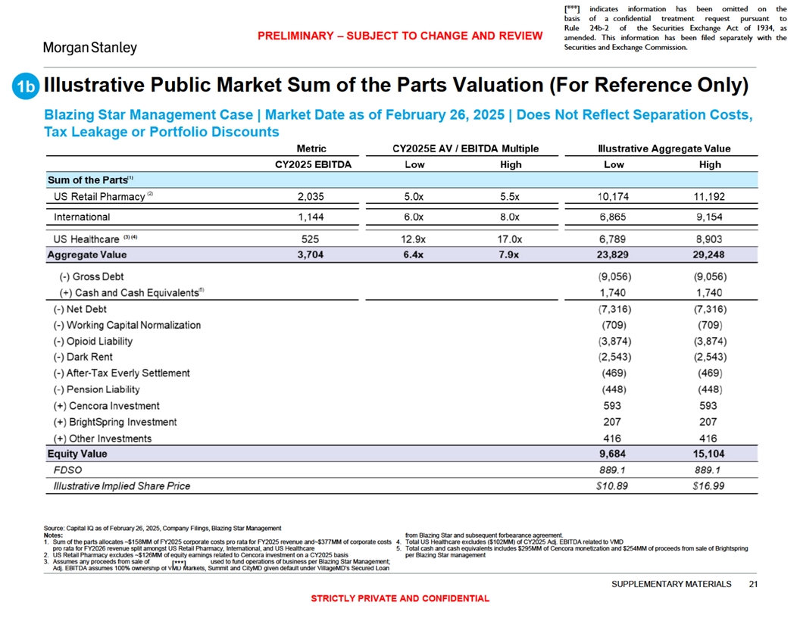The width and height of the screenshot is (800, 618).
Task: Click the 11,192 aggregate value
Action: pyautogui.click(x=709, y=196)
